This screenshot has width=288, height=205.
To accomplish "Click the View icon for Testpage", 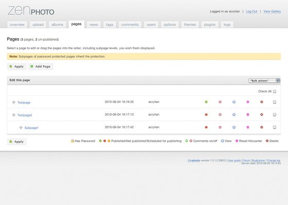I will tap(234, 102).
